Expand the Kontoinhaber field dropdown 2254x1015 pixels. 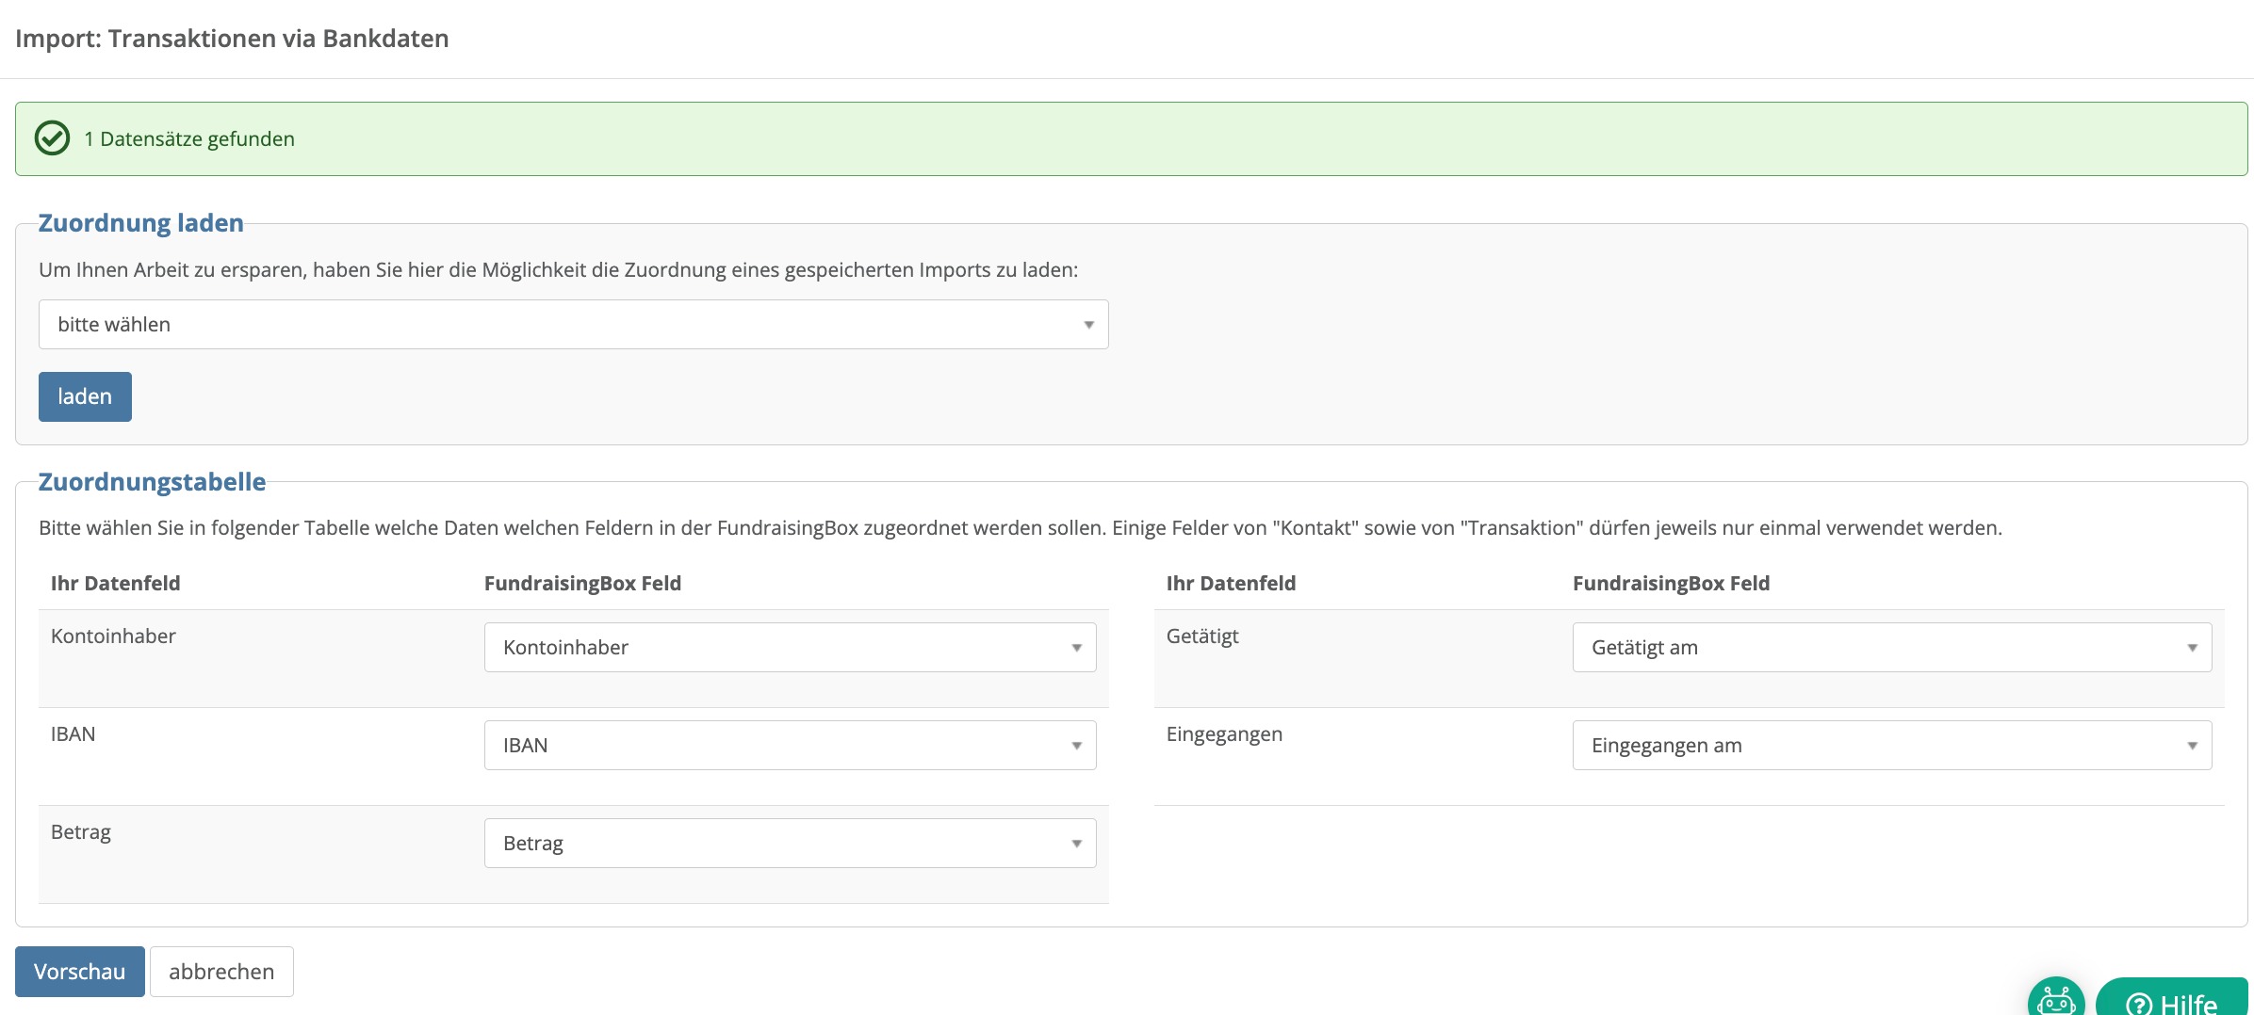[790, 648]
